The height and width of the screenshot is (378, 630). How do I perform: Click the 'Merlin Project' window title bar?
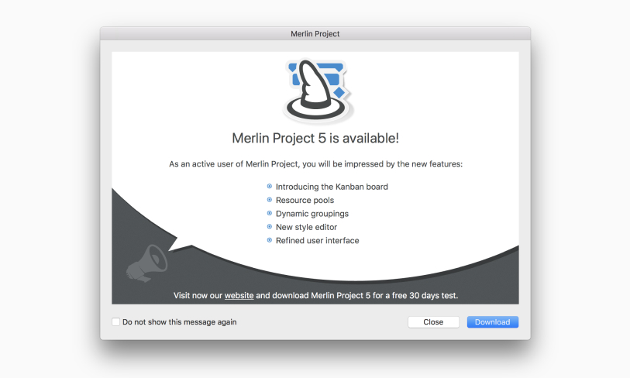315,34
